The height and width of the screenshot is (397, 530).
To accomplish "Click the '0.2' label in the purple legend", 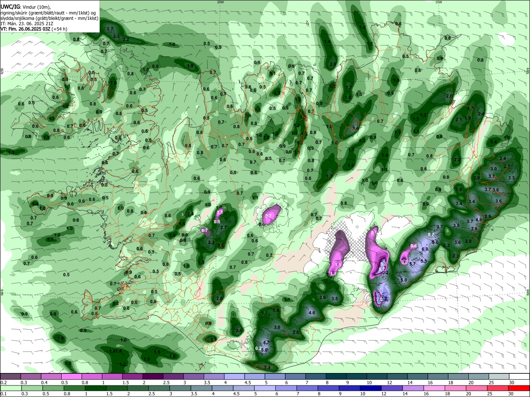I will [3, 383].
